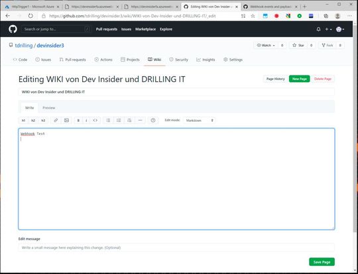The height and width of the screenshot is (274, 358).
Task: Open the notifications bell
Action: tap(318, 29)
